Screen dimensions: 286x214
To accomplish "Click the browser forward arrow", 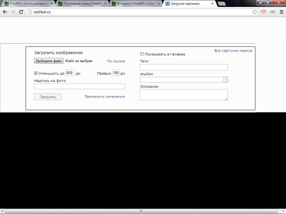I will pos(13,12).
